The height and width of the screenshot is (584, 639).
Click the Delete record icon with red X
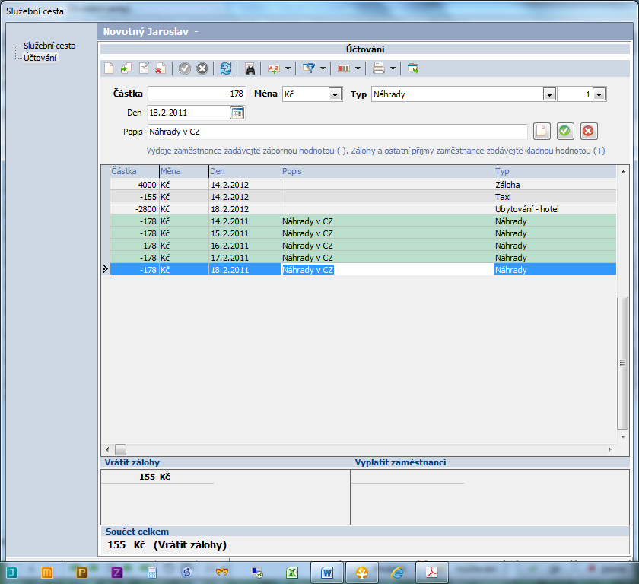[x=161, y=68]
